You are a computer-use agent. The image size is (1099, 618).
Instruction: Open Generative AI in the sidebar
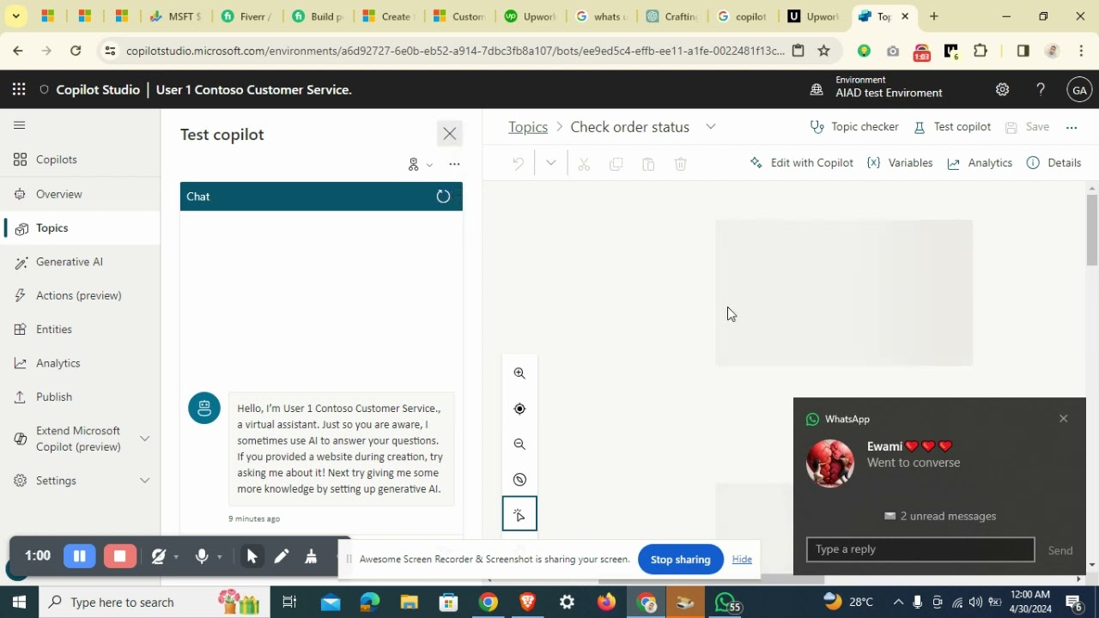80,262
